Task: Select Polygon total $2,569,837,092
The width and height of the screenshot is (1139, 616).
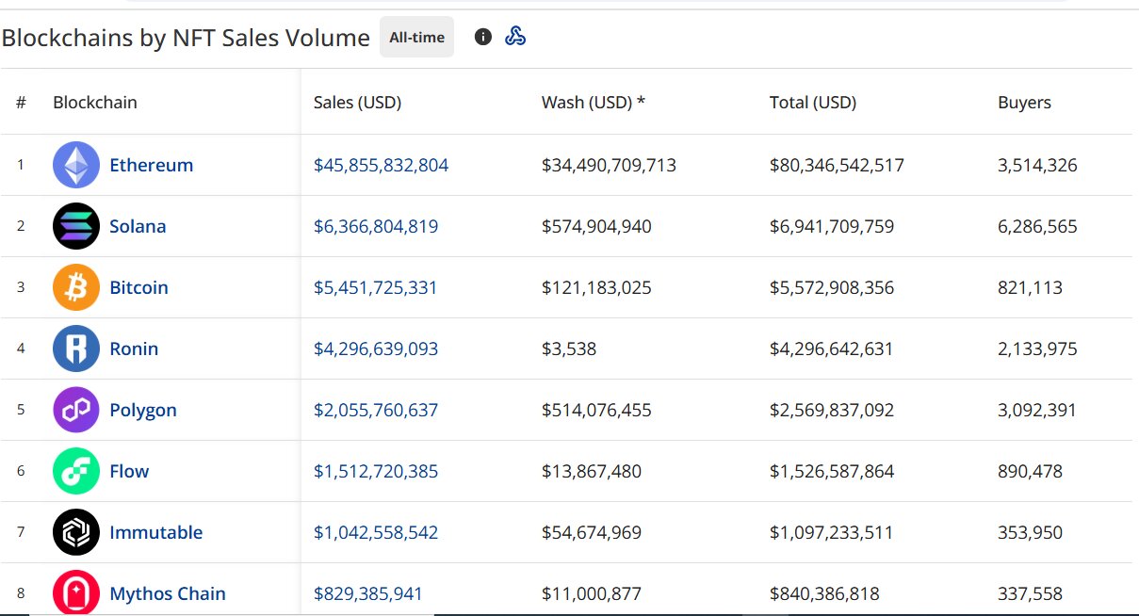Action: [x=832, y=410]
